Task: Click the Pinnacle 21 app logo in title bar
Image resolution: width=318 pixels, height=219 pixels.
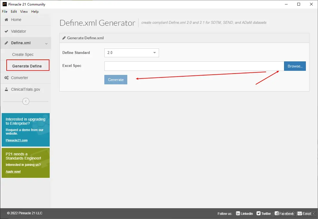Action: click(4, 4)
